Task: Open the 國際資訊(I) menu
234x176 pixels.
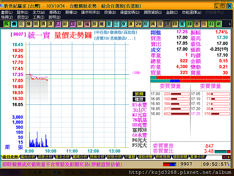Action: tap(153, 13)
